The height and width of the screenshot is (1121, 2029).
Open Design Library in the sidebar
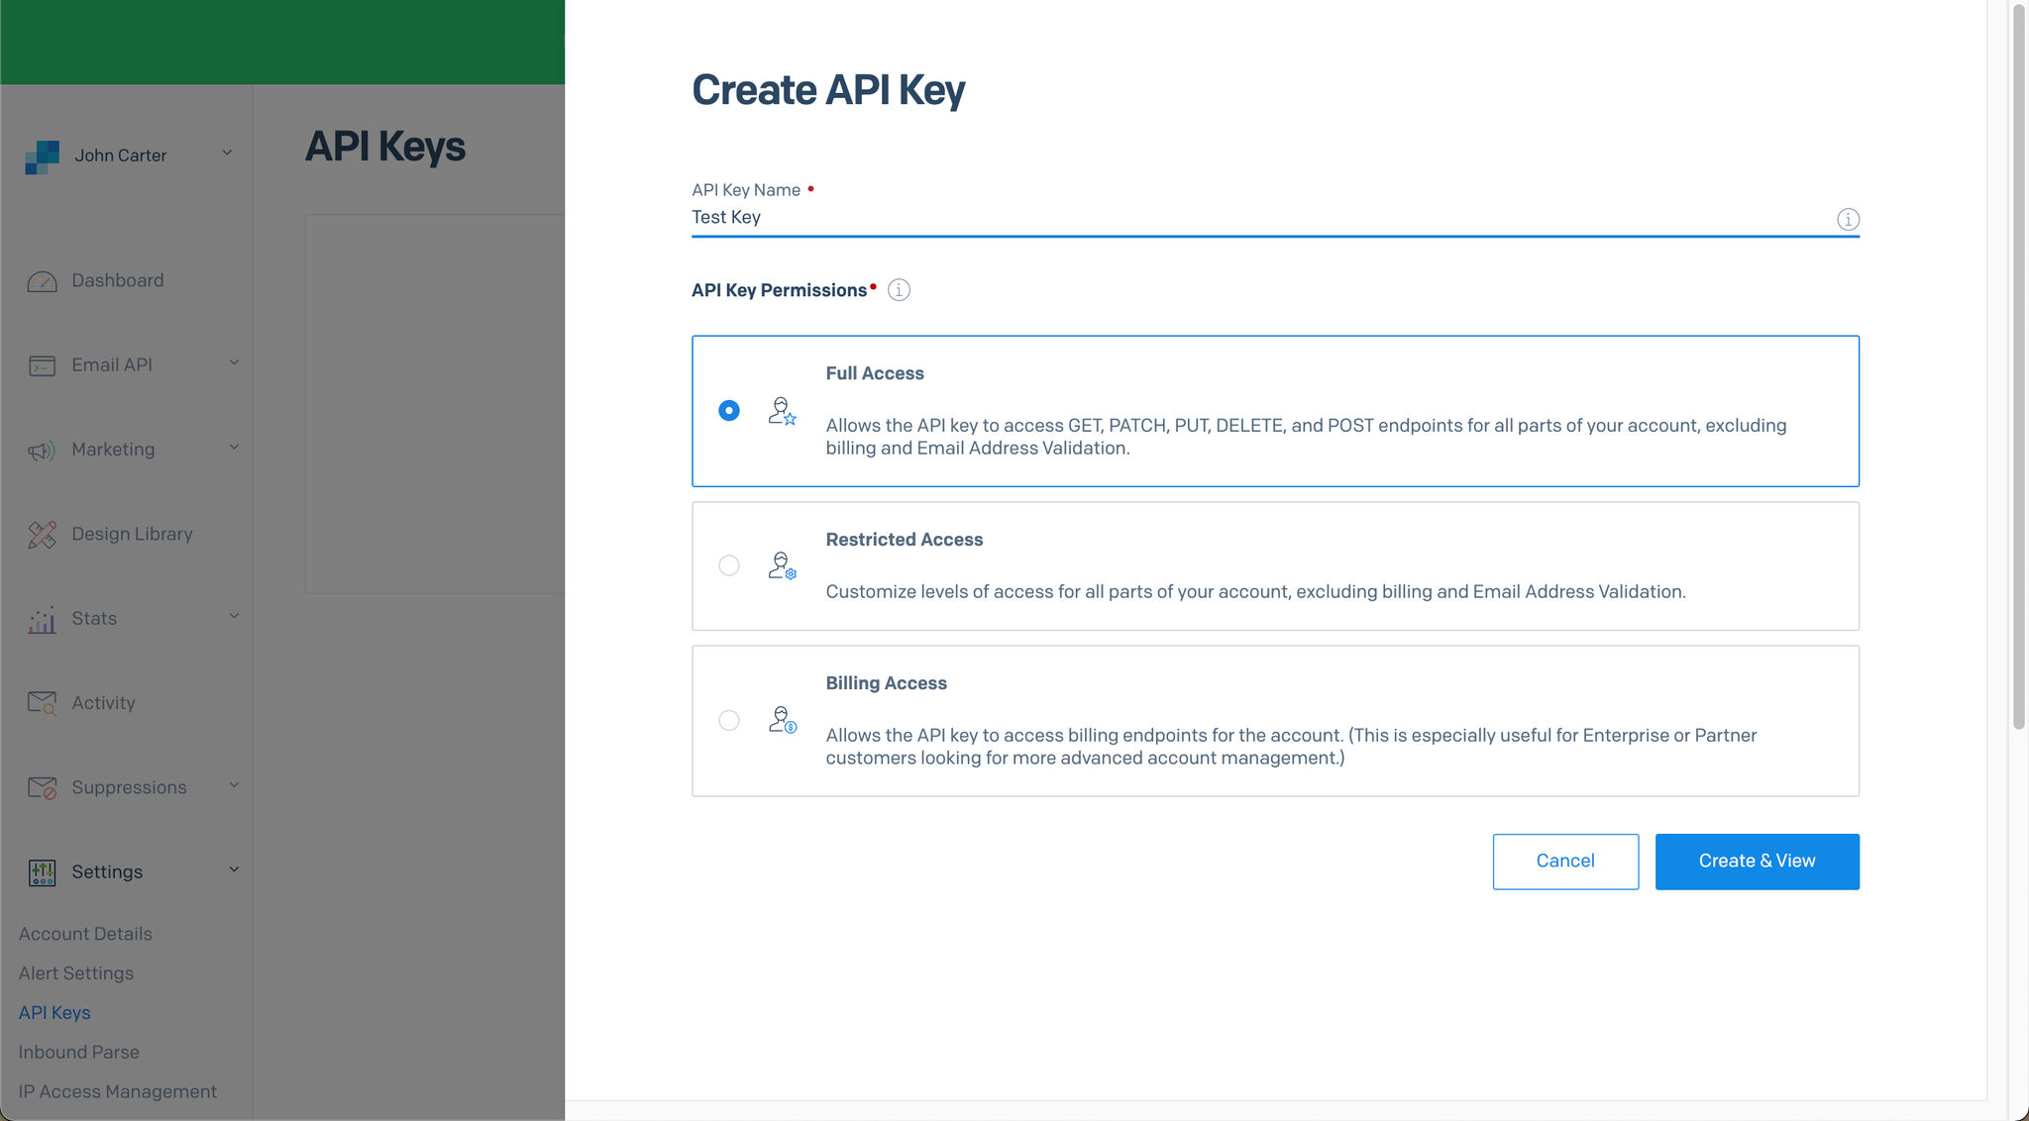132,534
